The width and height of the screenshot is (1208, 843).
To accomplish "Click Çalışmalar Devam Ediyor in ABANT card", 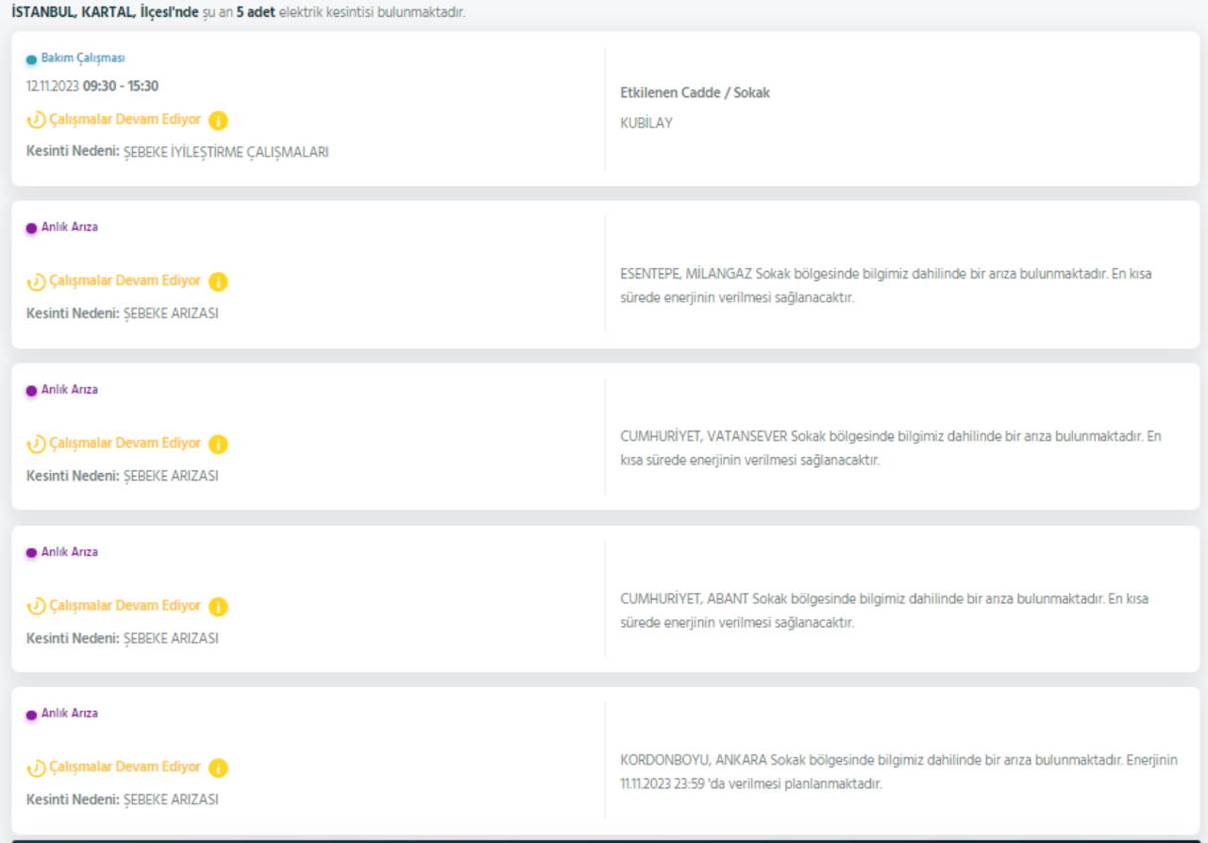I will coord(125,606).
